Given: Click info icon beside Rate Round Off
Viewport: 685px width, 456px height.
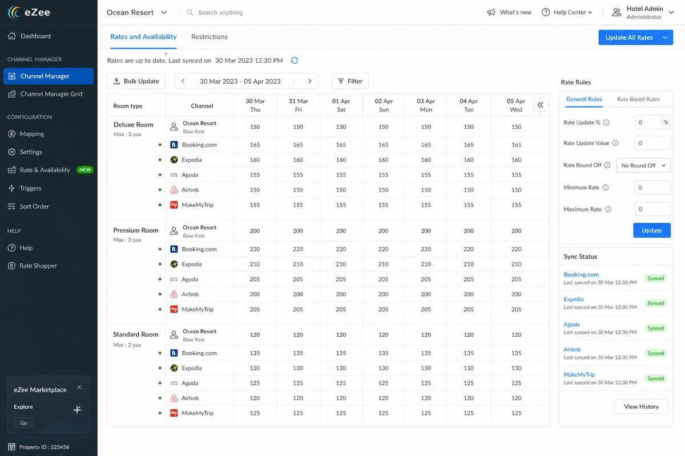Looking at the screenshot, I should click(607, 165).
